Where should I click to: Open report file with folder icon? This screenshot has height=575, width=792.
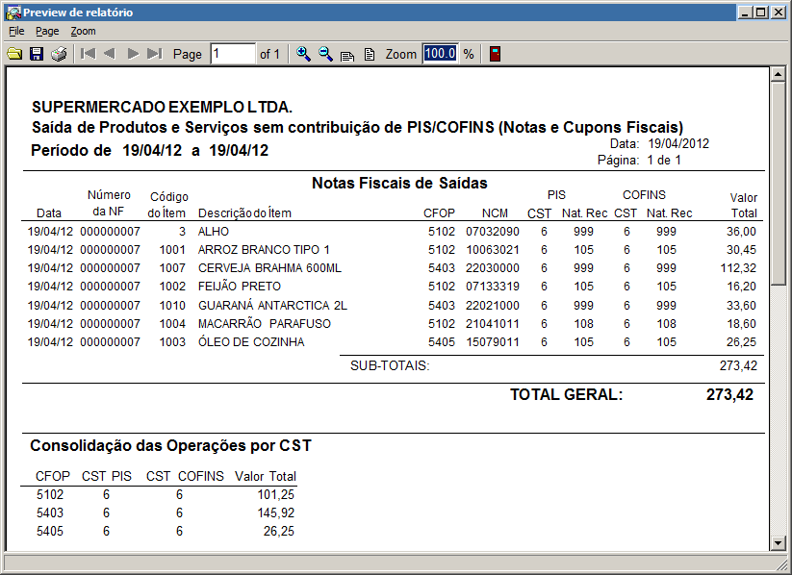click(14, 54)
